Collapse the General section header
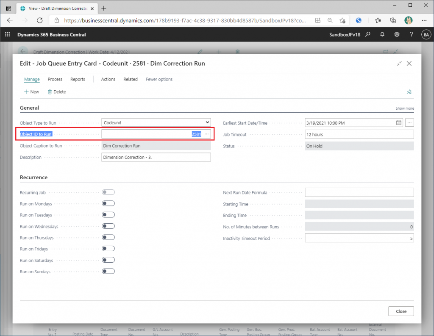This screenshot has height=336, width=434. point(29,108)
